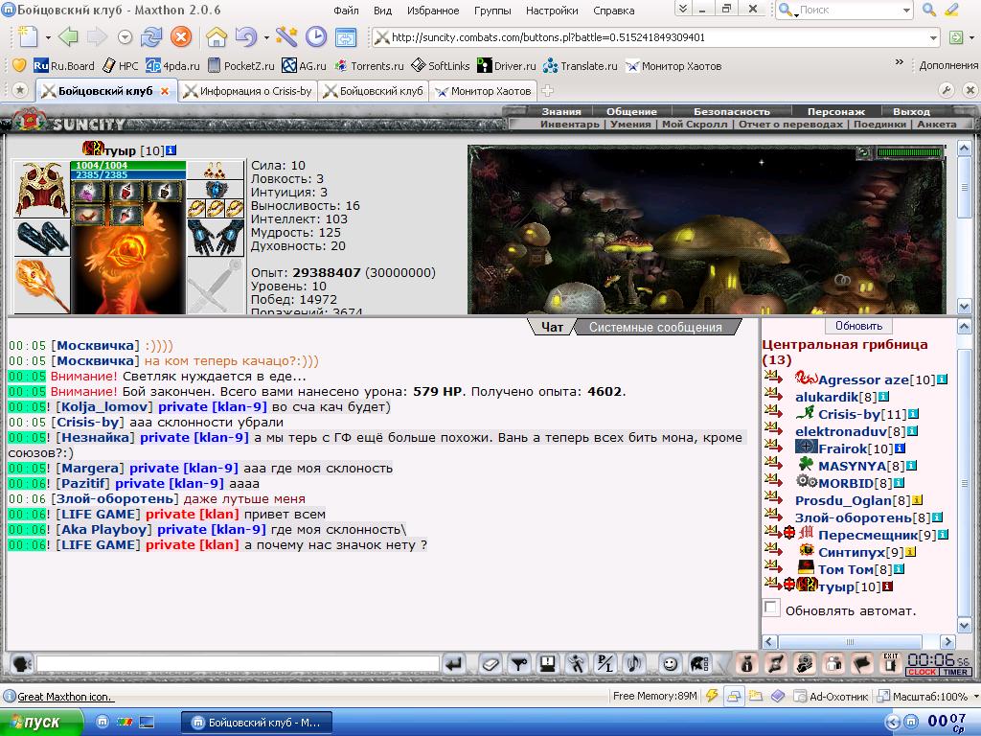Click the Обновить button

pos(858,326)
